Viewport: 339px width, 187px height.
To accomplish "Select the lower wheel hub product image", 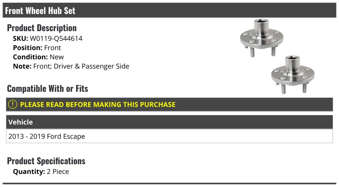I will (x=293, y=74).
